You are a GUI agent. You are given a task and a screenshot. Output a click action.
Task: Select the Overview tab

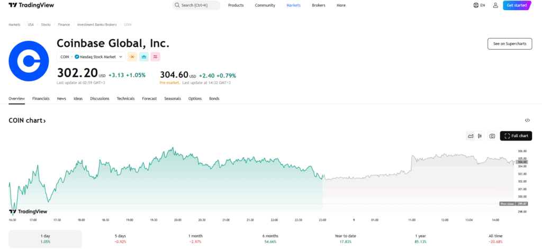[x=16, y=99]
